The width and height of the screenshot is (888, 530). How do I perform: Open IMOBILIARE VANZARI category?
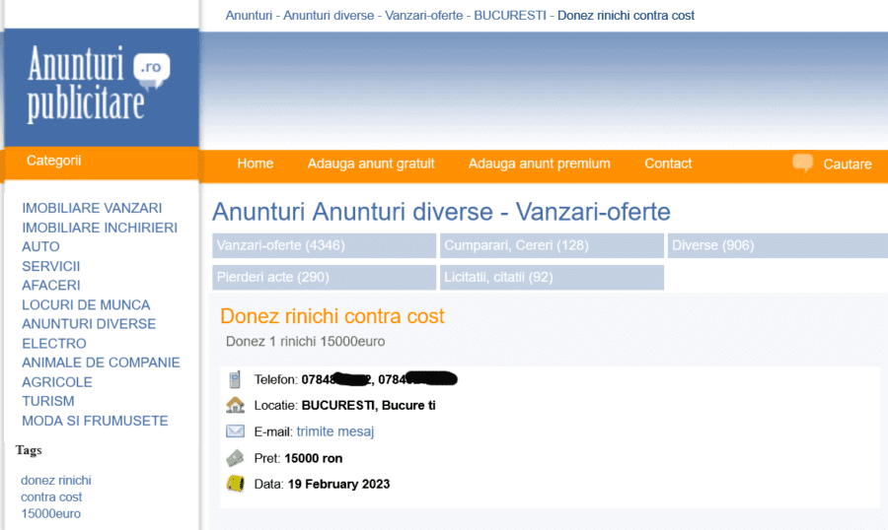(x=92, y=208)
